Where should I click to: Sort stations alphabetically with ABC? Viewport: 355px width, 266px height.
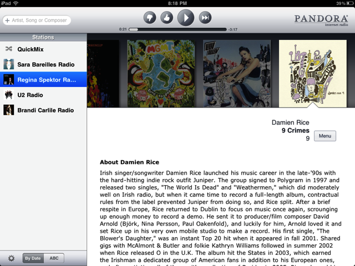pos(54,258)
